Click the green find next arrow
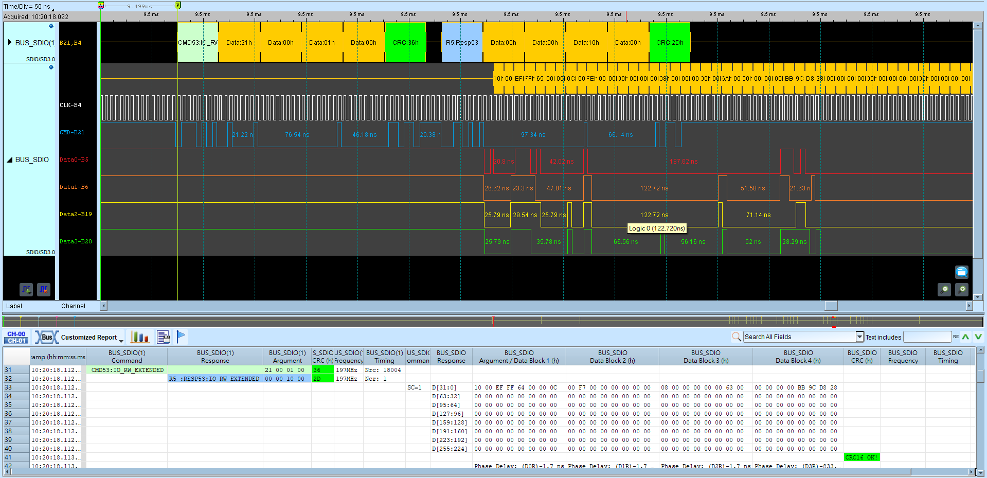Image resolution: width=987 pixels, height=478 pixels. [x=978, y=337]
